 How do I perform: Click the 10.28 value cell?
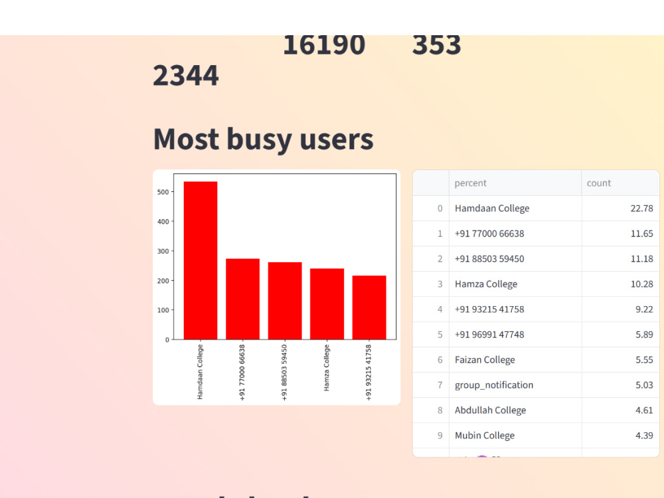[x=620, y=284]
